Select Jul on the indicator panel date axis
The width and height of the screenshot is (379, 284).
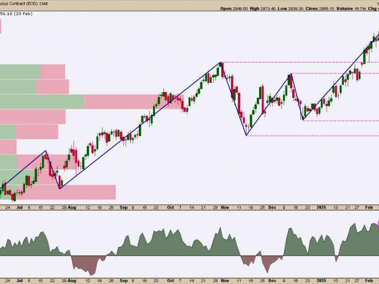pyautogui.click(x=19, y=281)
